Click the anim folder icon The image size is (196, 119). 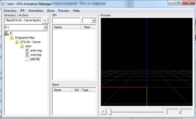[x=22, y=46]
